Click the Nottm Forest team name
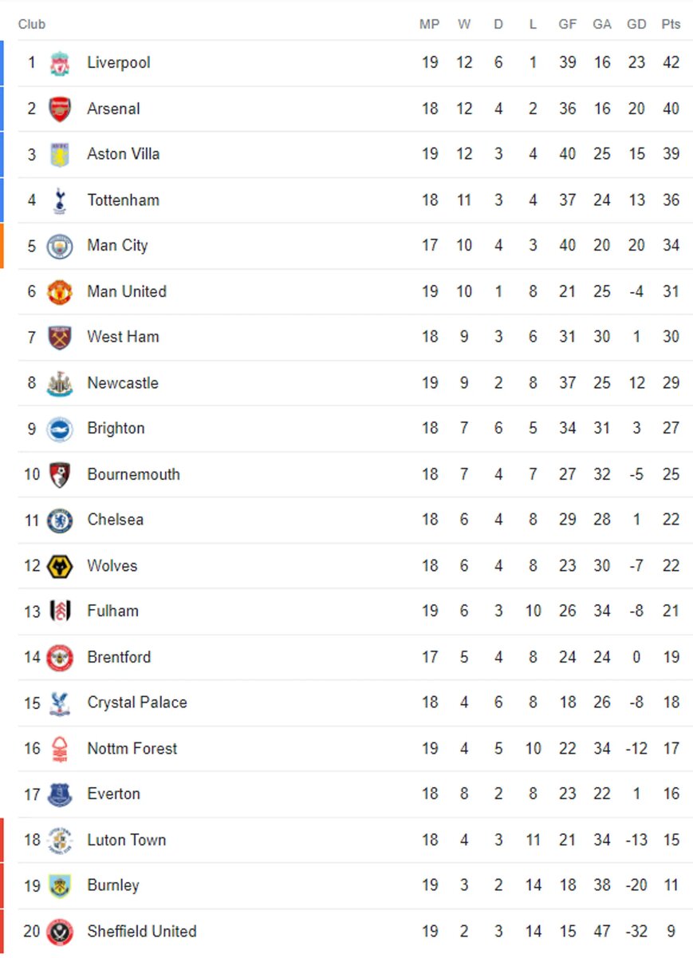The width and height of the screenshot is (693, 958). click(x=132, y=749)
